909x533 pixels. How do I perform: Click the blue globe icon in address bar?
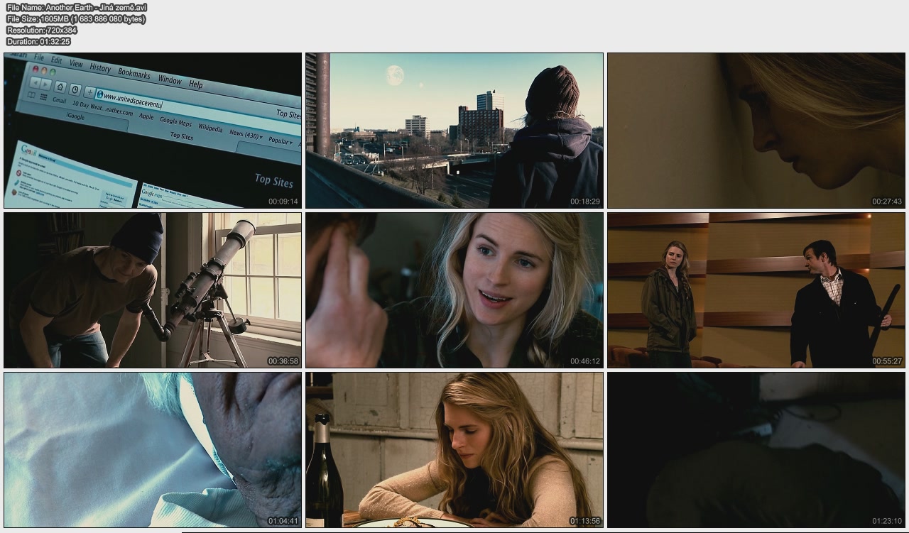99,95
